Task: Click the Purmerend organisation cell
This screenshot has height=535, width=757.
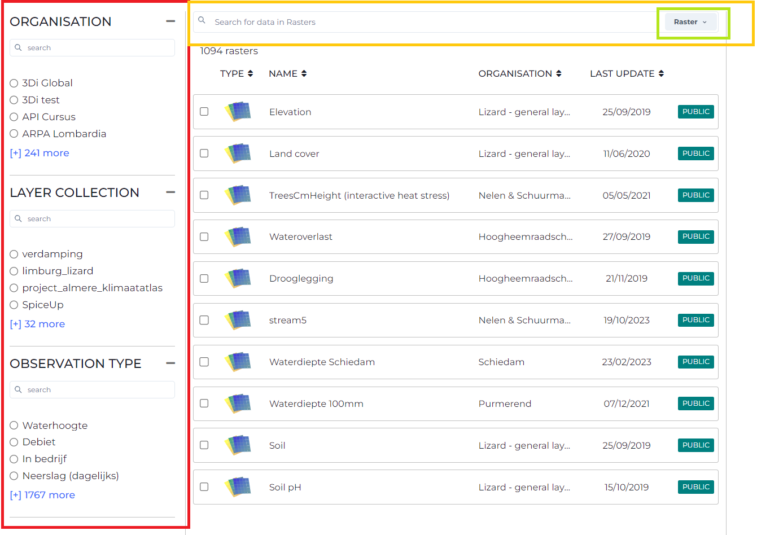Action: tap(505, 404)
